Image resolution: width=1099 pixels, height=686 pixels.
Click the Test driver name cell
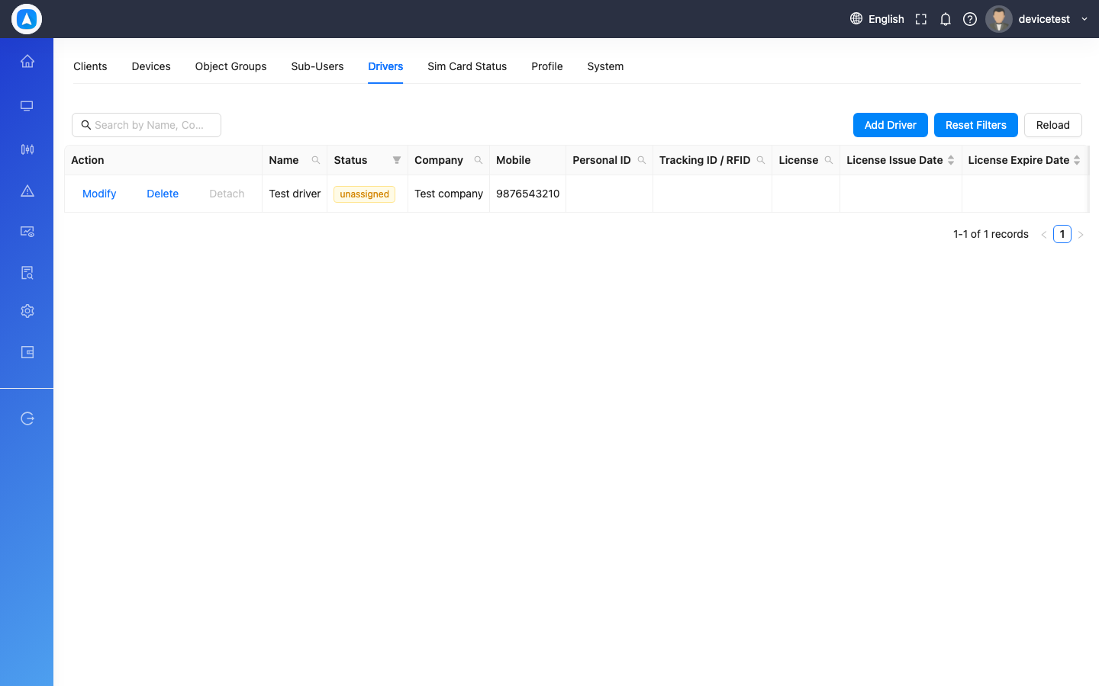coord(295,194)
